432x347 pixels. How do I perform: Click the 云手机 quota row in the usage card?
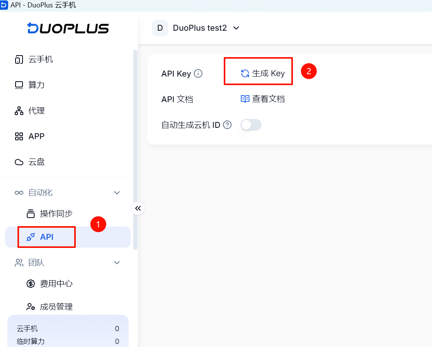tap(68, 328)
